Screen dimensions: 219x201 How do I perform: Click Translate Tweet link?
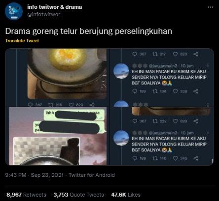[x=22, y=41]
